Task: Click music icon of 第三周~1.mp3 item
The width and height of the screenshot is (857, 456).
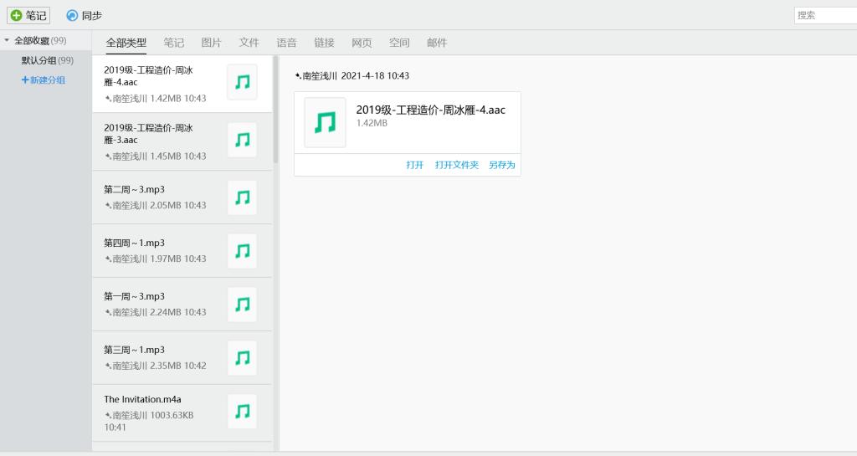Action: [242, 358]
